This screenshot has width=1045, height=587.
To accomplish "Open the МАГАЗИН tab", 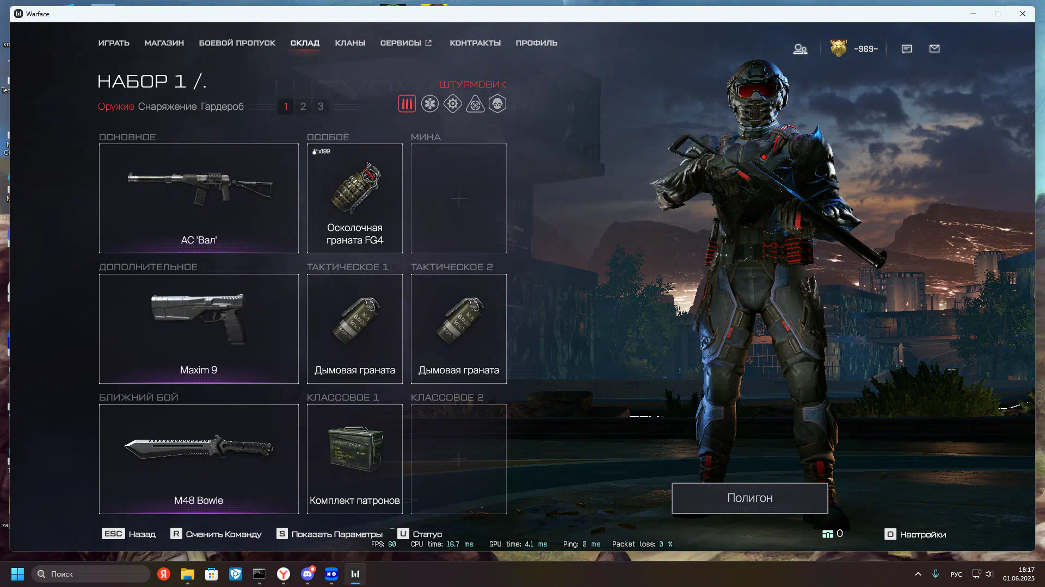I will pyautogui.click(x=164, y=43).
